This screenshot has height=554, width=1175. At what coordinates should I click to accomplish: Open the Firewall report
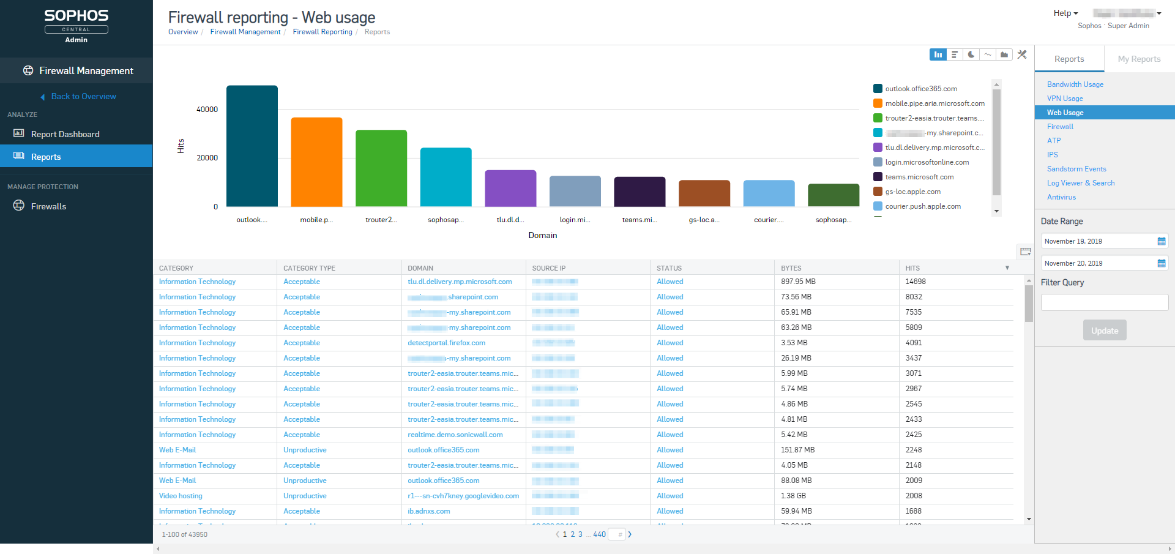[1060, 127]
